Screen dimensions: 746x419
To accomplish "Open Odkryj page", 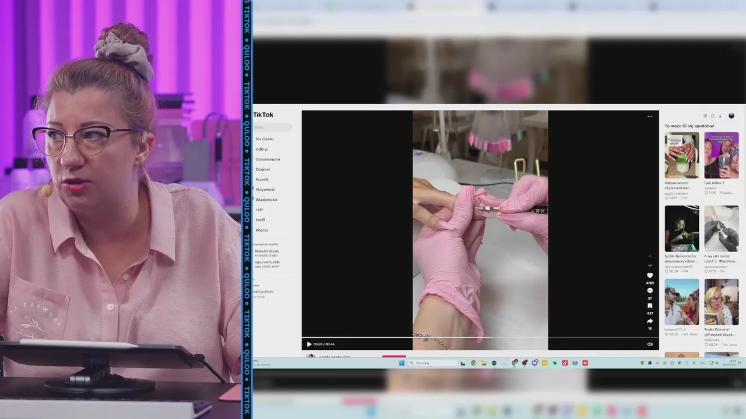I will click(261, 149).
